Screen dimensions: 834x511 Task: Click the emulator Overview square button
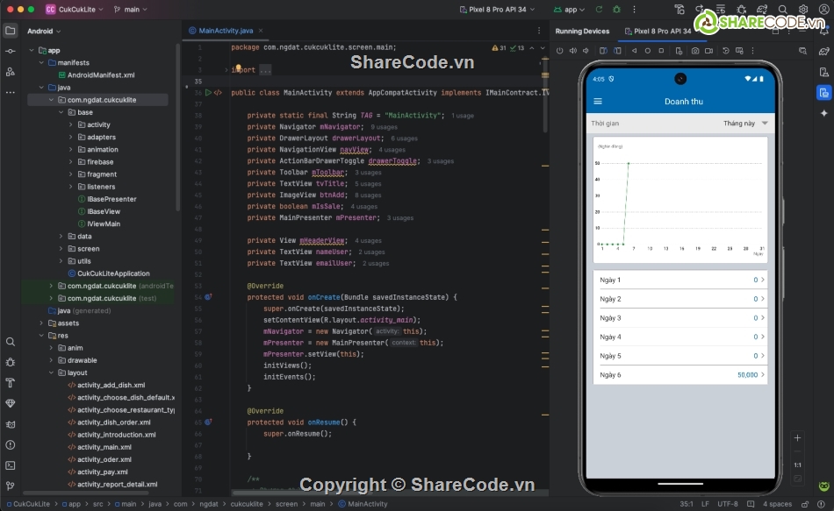[x=661, y=51]
